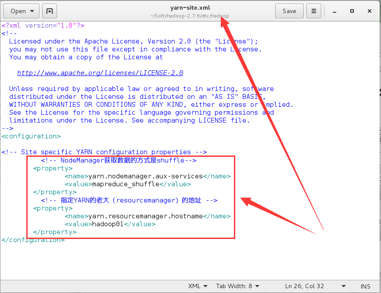Viewport: 381px width, 293px height.
Task: Close the yarn-site.xml window
Action: (x=370, y=11)
